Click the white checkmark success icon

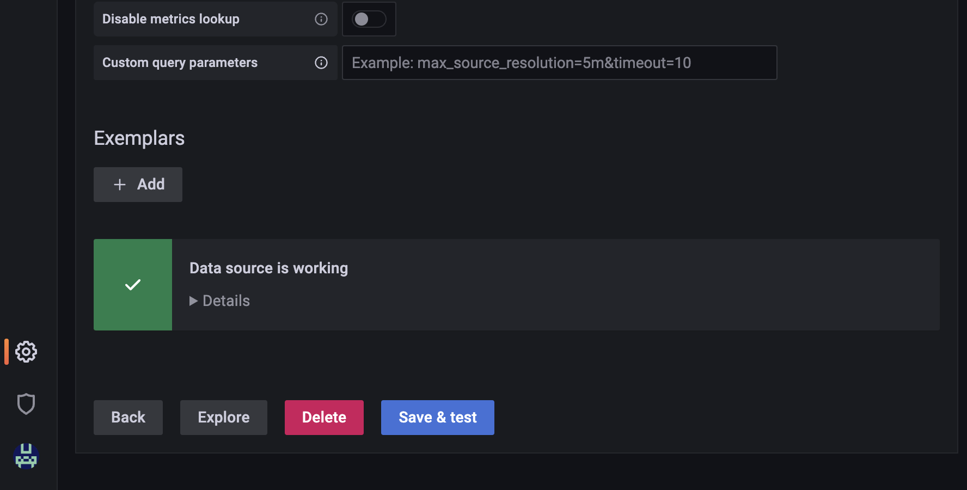tap(132, 284)
